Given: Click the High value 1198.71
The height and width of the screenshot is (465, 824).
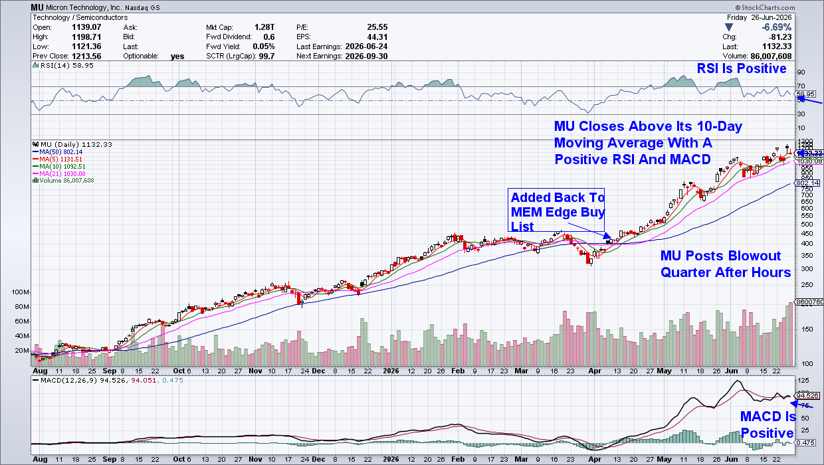Looking at the screenshot, I should click(x=88, y=37).
